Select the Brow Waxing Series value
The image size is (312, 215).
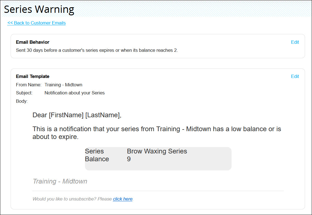[157, 151]
